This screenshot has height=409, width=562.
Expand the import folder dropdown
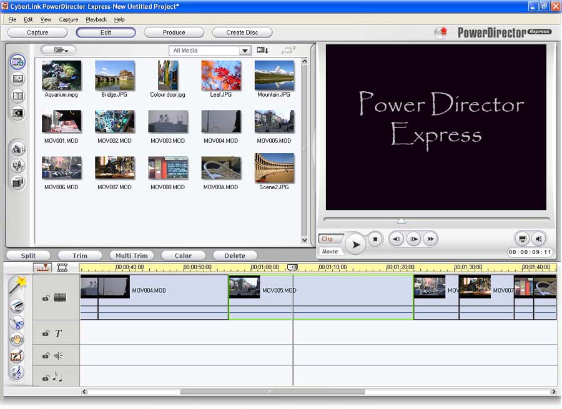pyautogui.click(x=58, y=50)
